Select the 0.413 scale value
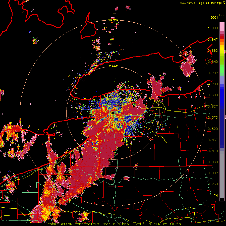Image resolution: width=226 pixels, height=226 pixels. [213, 151]
